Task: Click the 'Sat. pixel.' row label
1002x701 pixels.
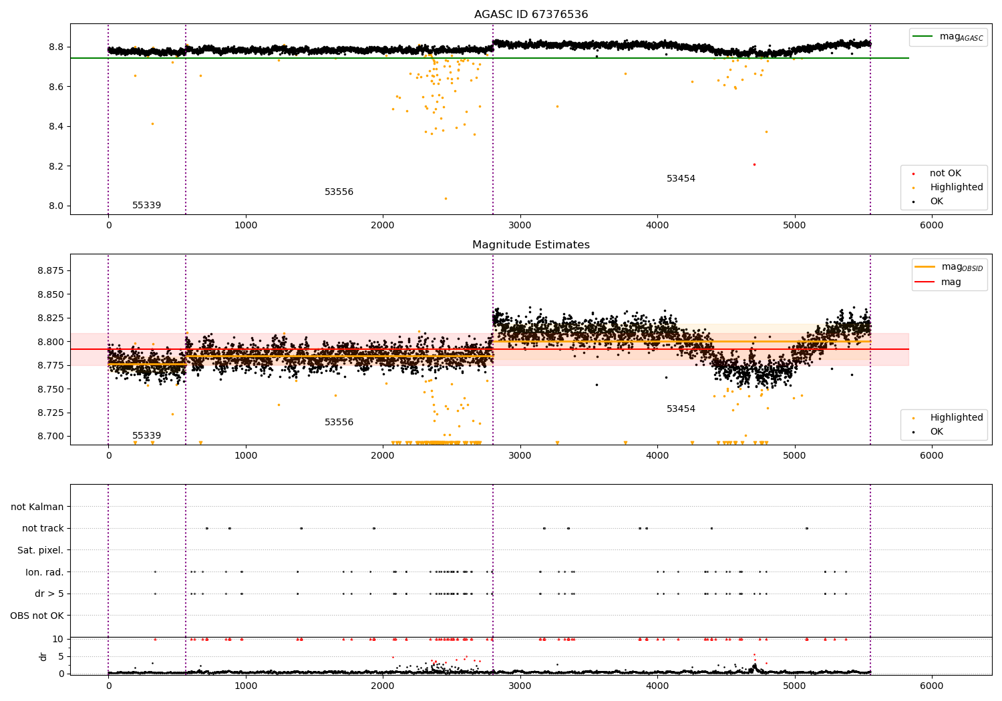Action: [40, 551]
